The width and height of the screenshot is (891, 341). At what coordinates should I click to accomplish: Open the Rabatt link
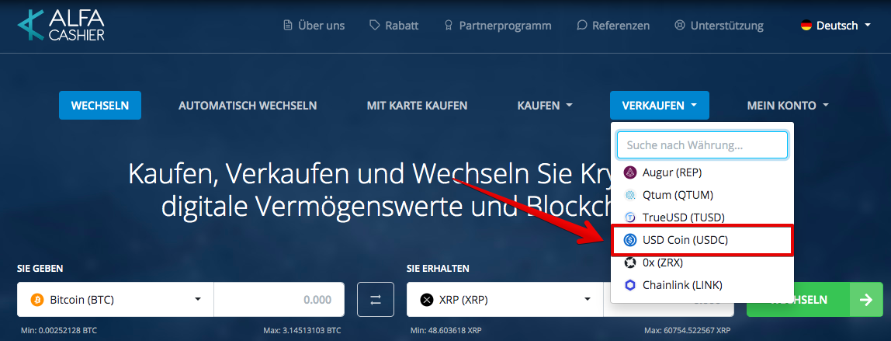[393, 26]
